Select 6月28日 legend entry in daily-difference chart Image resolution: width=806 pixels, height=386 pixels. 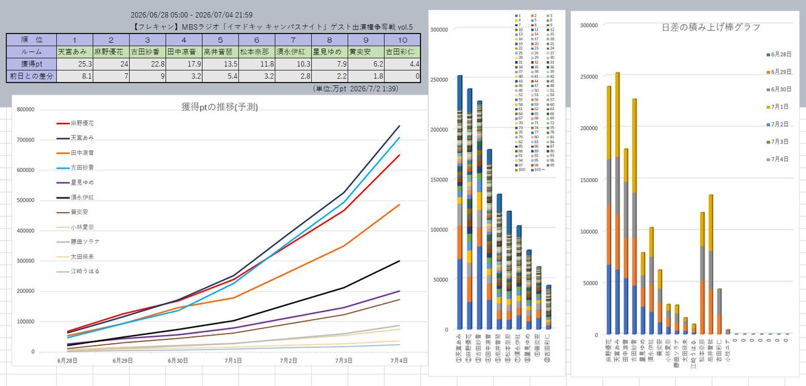(780, 54)
